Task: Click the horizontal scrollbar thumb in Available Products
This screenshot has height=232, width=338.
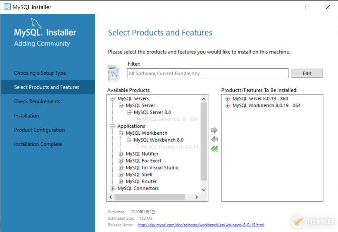Action: (x=150, y=197)
